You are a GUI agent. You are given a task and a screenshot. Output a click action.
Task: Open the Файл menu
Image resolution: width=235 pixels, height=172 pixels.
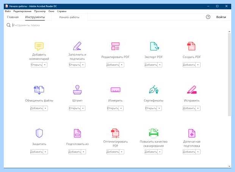(8, 11)
